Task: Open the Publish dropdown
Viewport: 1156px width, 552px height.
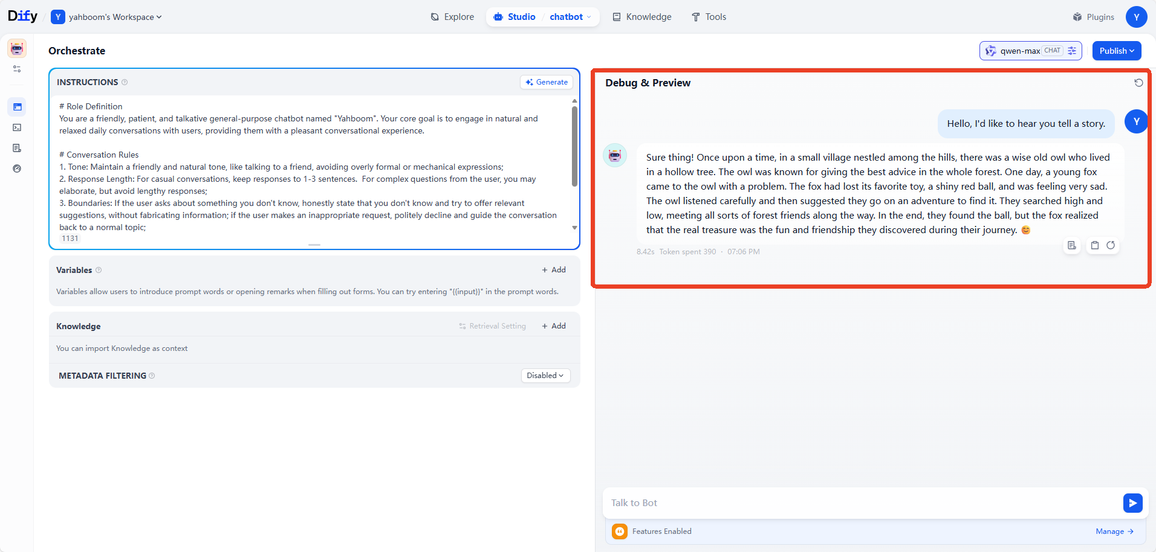Action: click(x=1117, y=51)
